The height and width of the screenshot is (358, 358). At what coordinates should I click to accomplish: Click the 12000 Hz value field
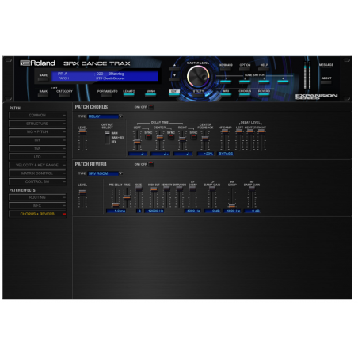pos(155,211)
